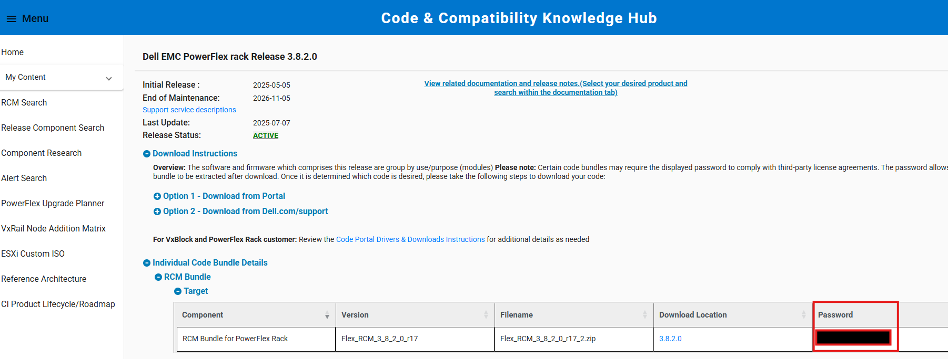Viewport: 948px width, 359px height.
Task: Collapse RCM Bundle minus icon
Action: click(158, 277)
